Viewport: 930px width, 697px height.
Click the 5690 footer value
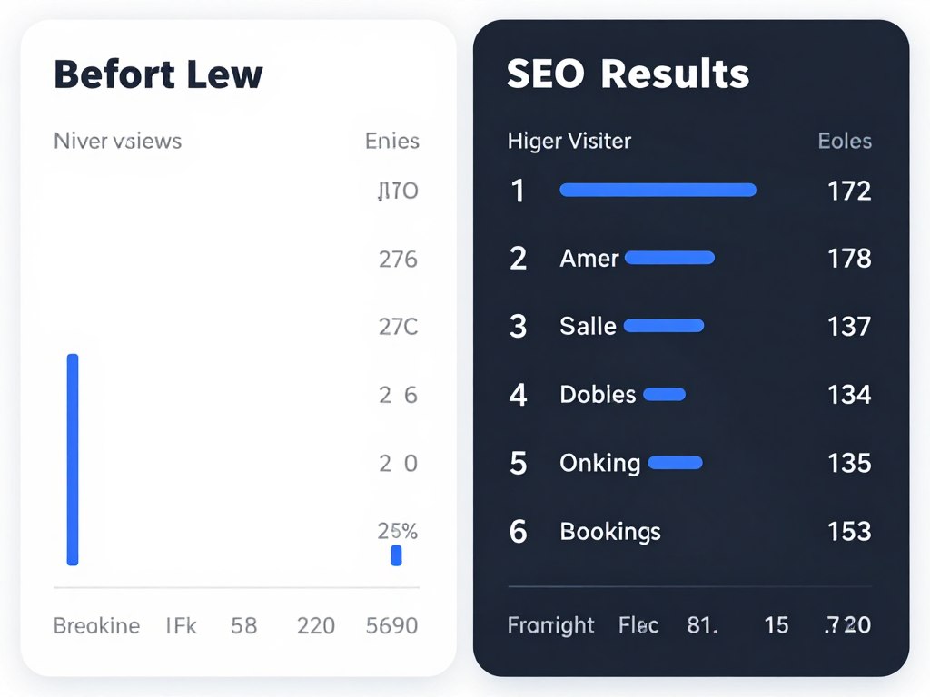pos(392,626)
